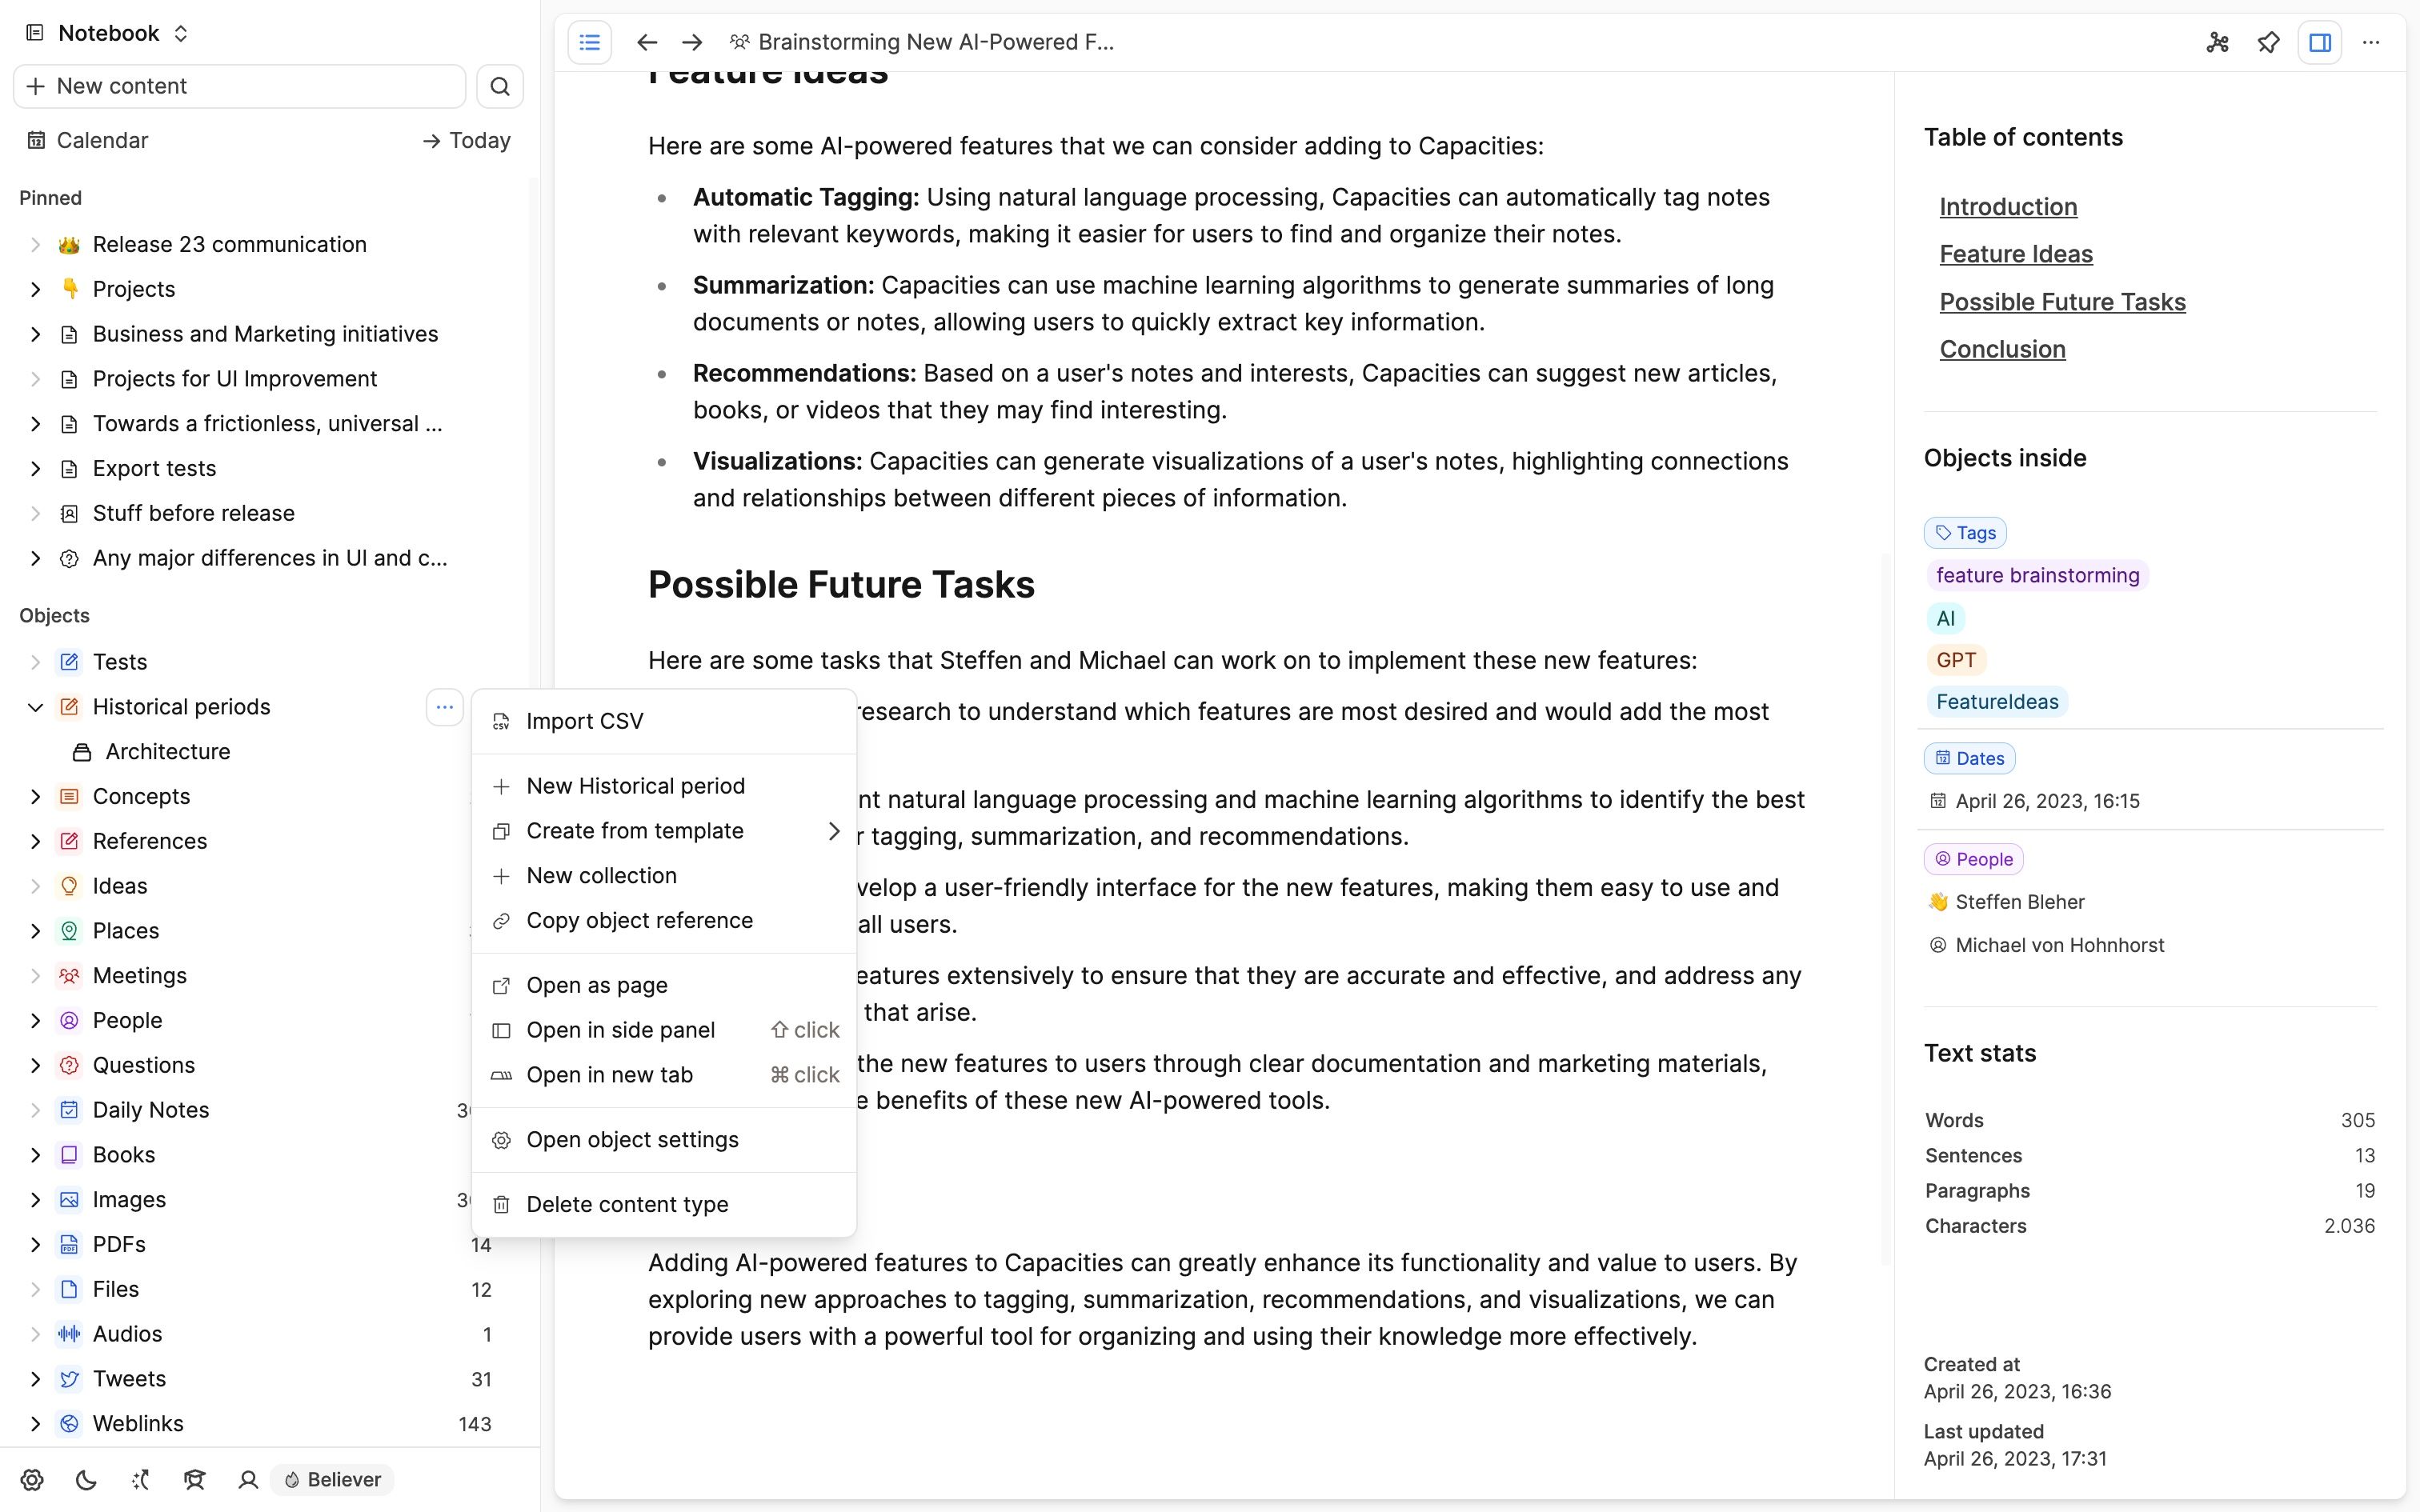Open the user profile icon in bottom bar
Screen dimensions: 2420x1512
click(x=247, y=1480)
